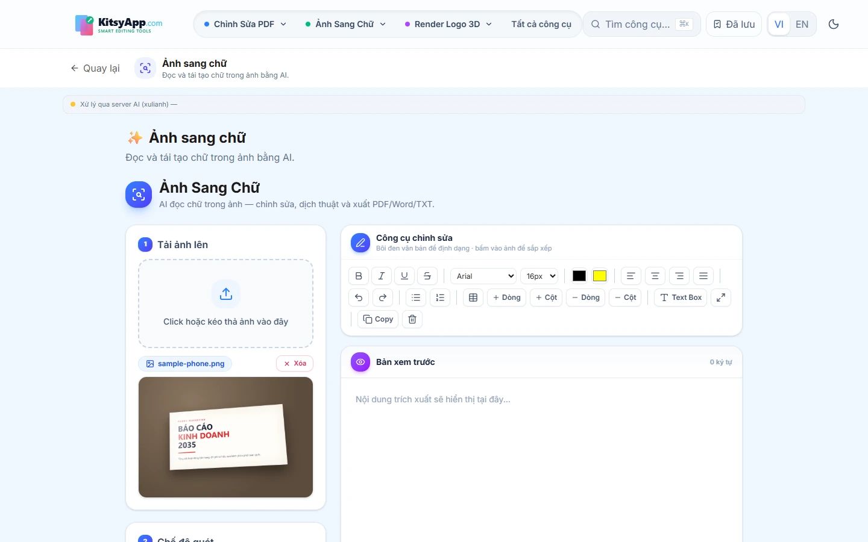Undo the last edit
This screenshot has width=868, height=542.
pyautogui.click(x=359, y=297)
